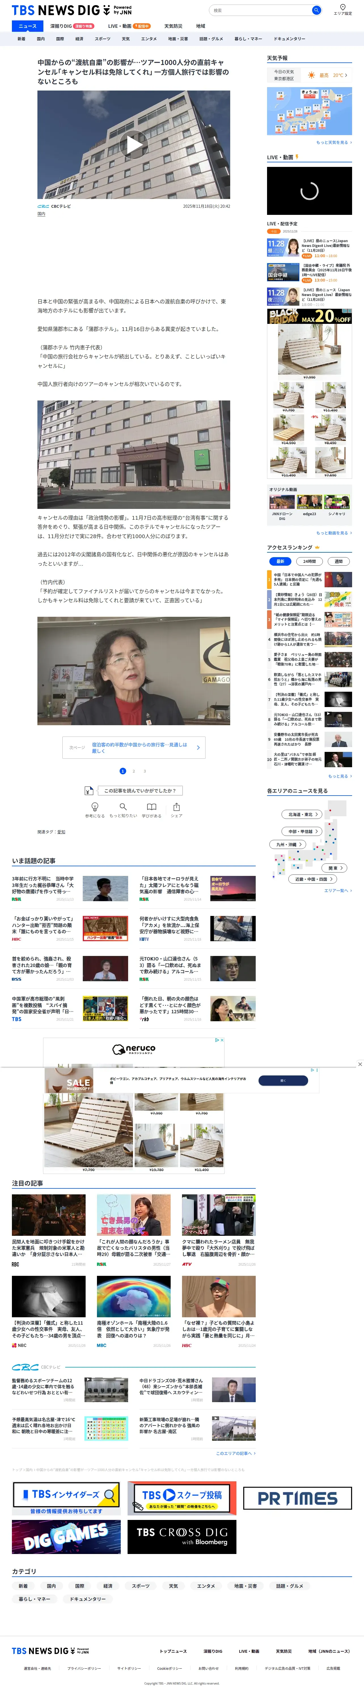Image resolution: width=364 pixels, height=1703 pixels.
Task: Open the PR TIMES banner
Action: pyautogui.click(x=297, y=1498)
